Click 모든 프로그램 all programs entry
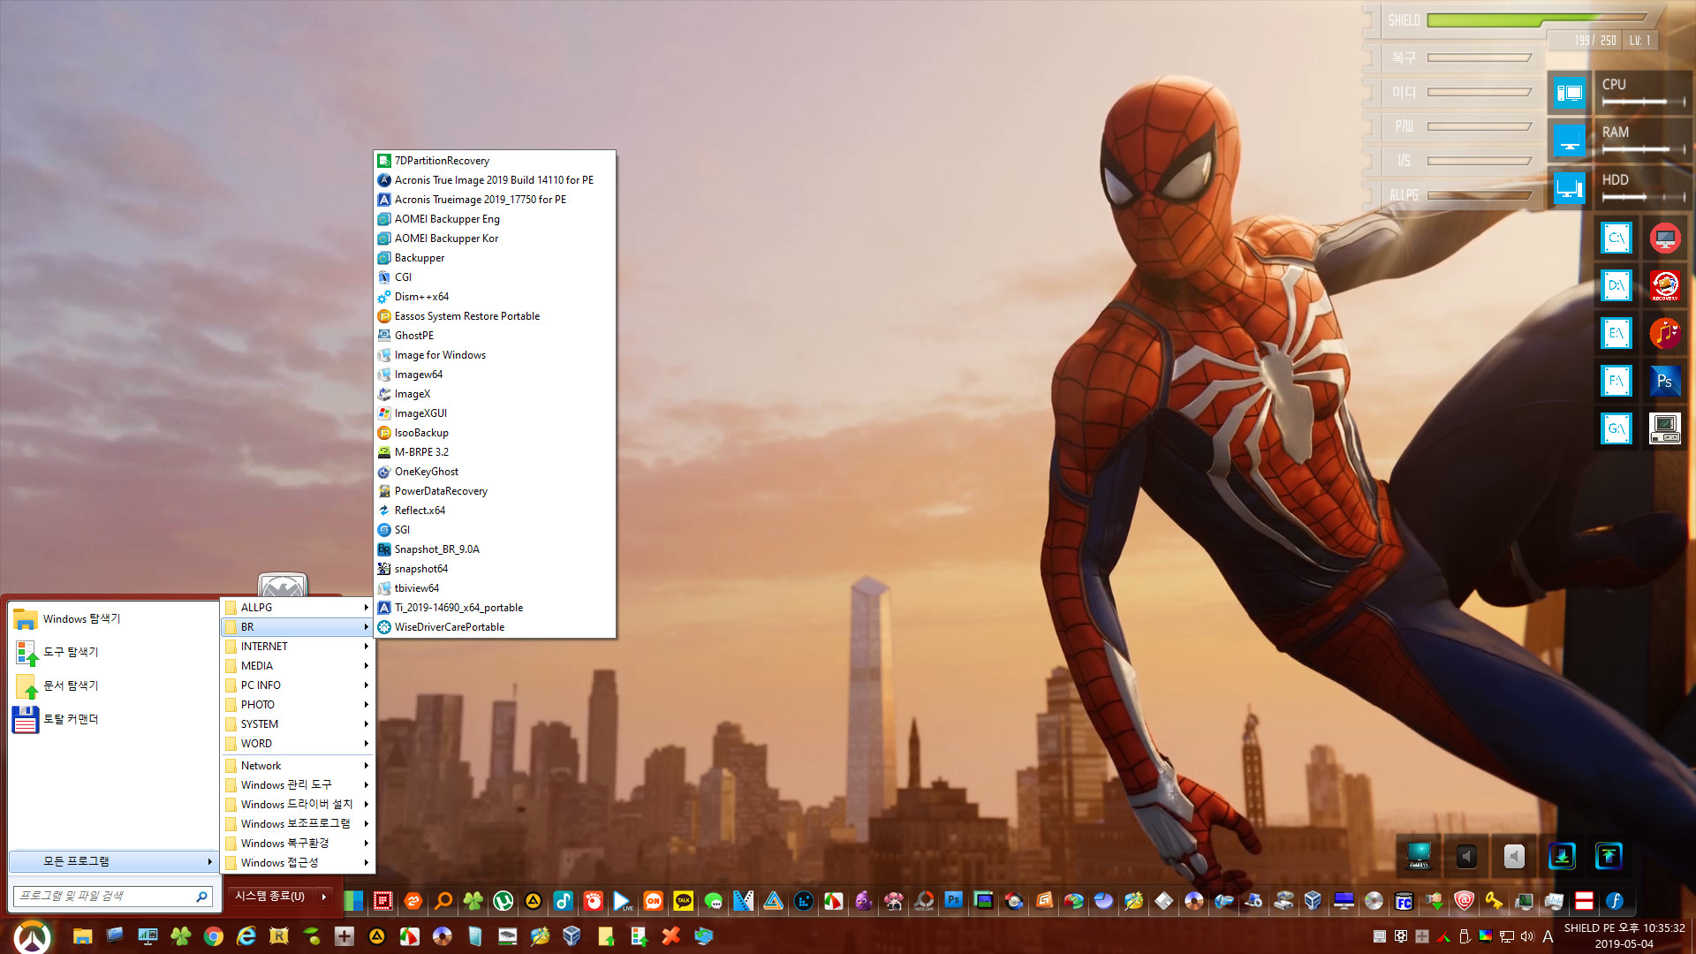The width and height of the screenshot is (1696, 954). click(113, 861)
